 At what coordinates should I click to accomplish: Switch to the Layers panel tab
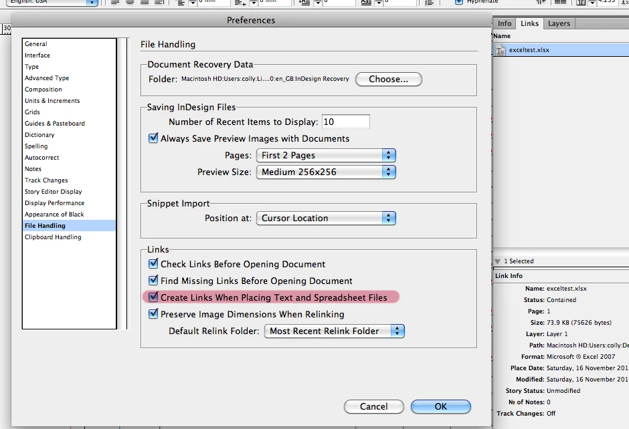click(x=559, y=23)
